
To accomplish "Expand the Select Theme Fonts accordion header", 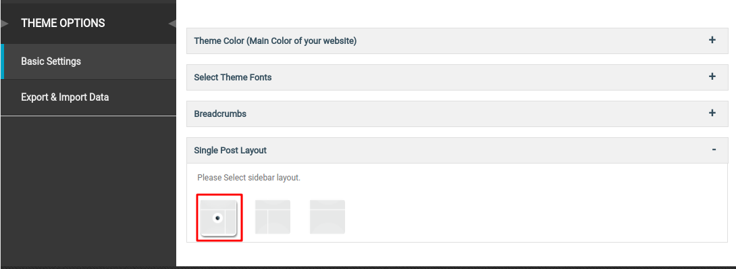I will click(x=457, y=78).
